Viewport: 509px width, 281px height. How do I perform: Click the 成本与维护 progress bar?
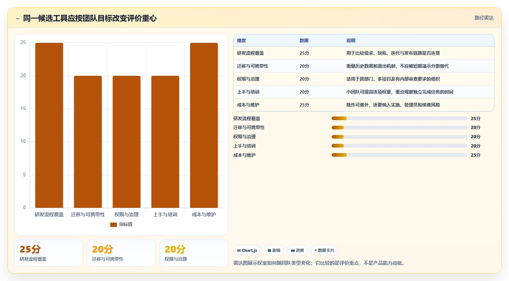click(x=400, y=155)
